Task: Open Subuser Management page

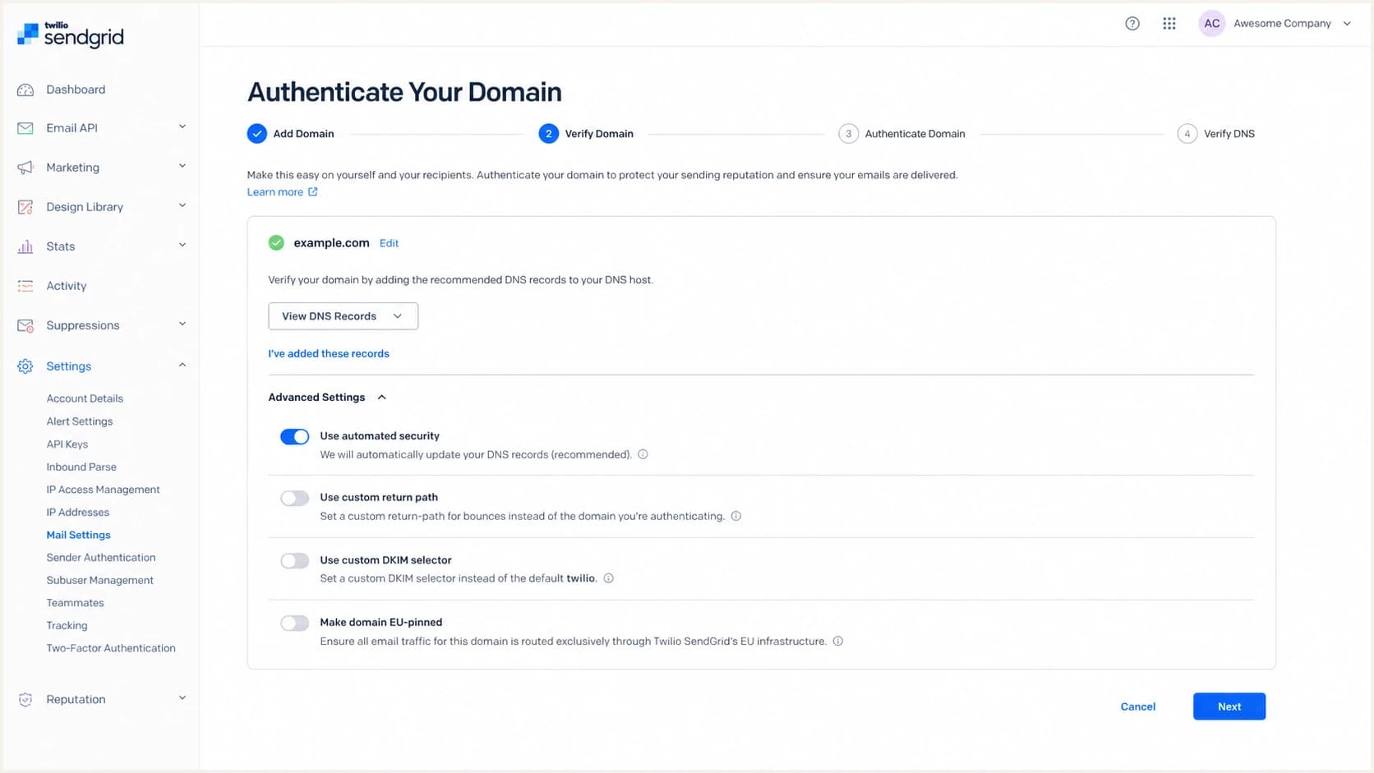Action: click(100, 581)
